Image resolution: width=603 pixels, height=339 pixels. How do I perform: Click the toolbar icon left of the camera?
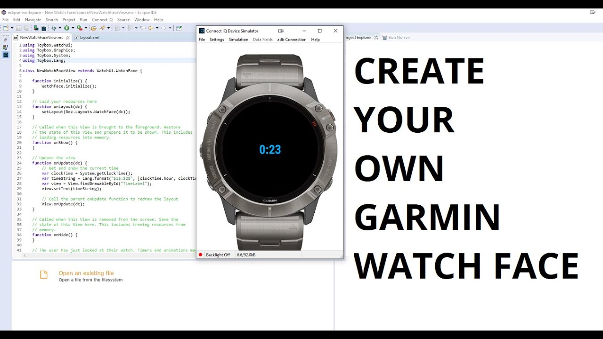(36, 28)
